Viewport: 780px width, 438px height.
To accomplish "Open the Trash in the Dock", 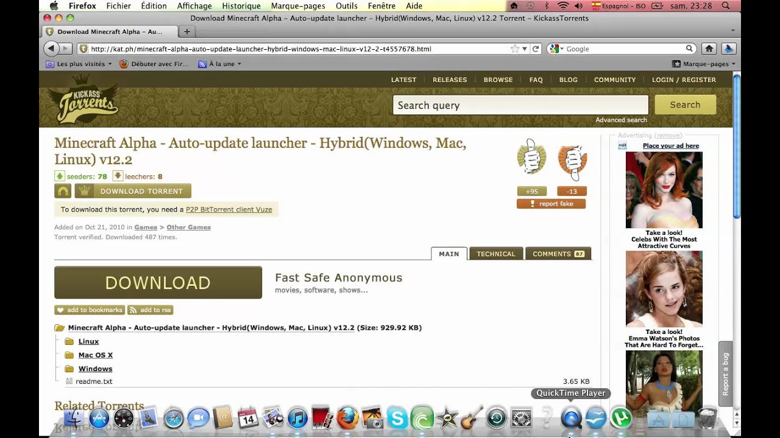I will [707, 419].
